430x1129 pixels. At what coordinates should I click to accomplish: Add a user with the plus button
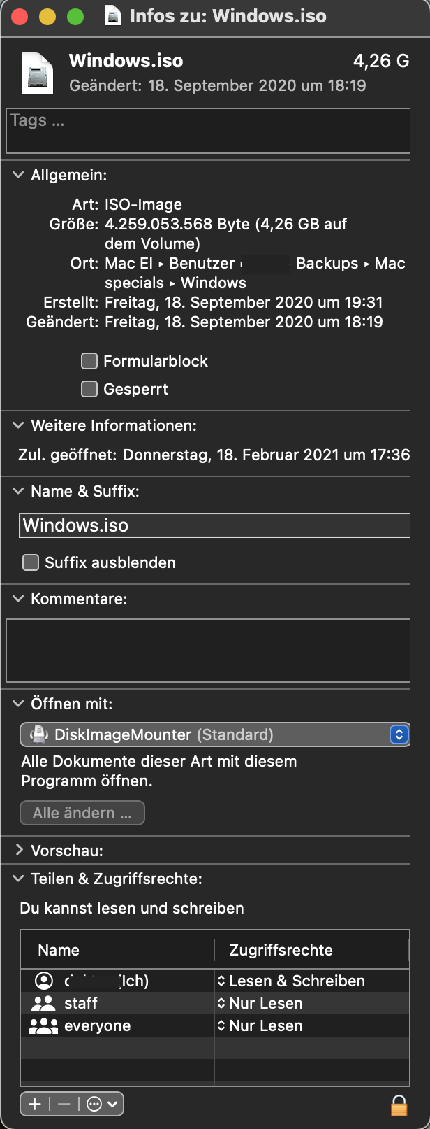click(x=35, y=1104)
